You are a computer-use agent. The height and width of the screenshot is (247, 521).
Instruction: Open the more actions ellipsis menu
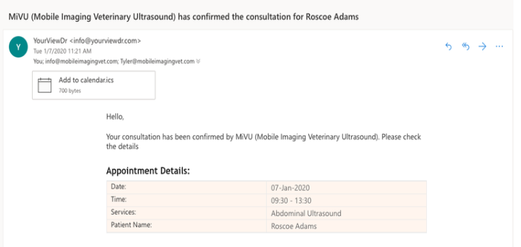pyautogui.click(x=499, y=46)
